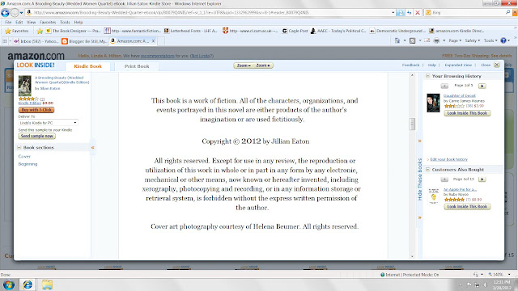Screen dimensions: 518x291
Task: Open the search provider dropdown arrow
Action: pos(515,13)
